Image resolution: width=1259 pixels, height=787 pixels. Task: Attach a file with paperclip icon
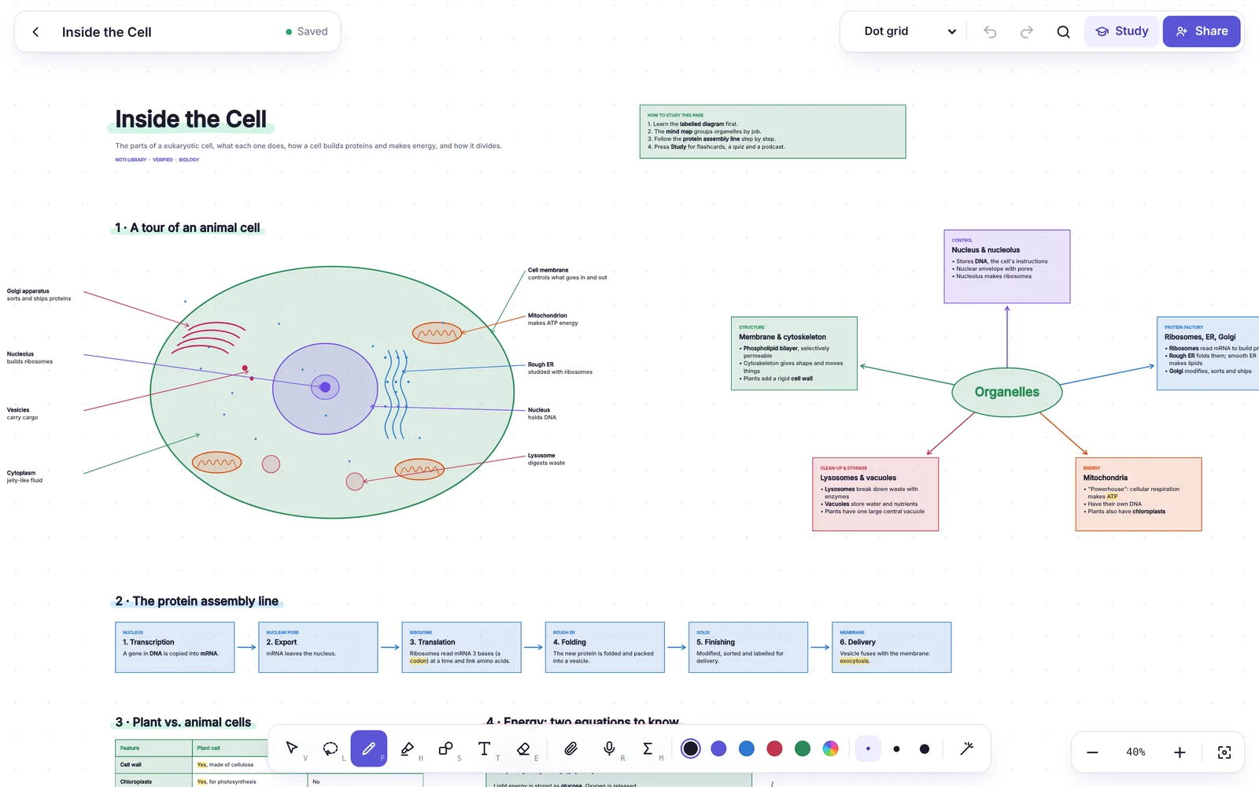[x=571, y=748]
